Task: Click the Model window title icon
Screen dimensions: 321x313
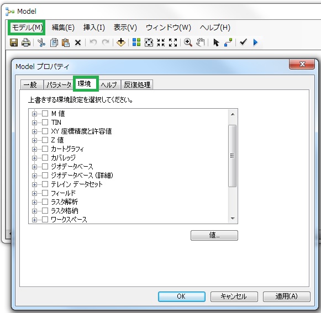Action: coord(9,12)
